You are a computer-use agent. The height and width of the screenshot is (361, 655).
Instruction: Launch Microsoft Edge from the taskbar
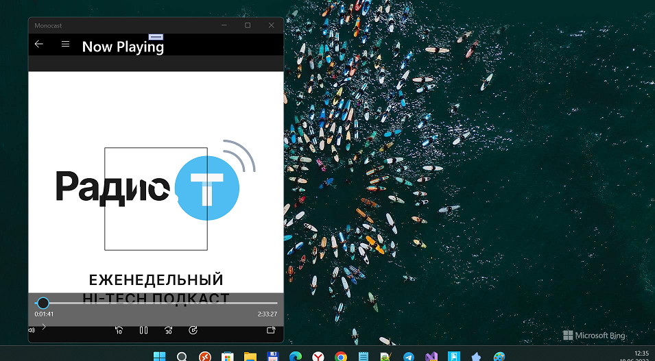coord(296,357)
